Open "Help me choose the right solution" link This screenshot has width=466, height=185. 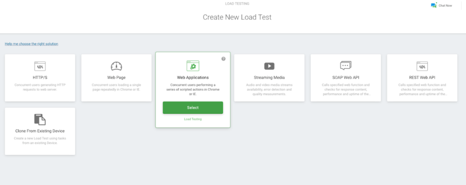[31, 44]
